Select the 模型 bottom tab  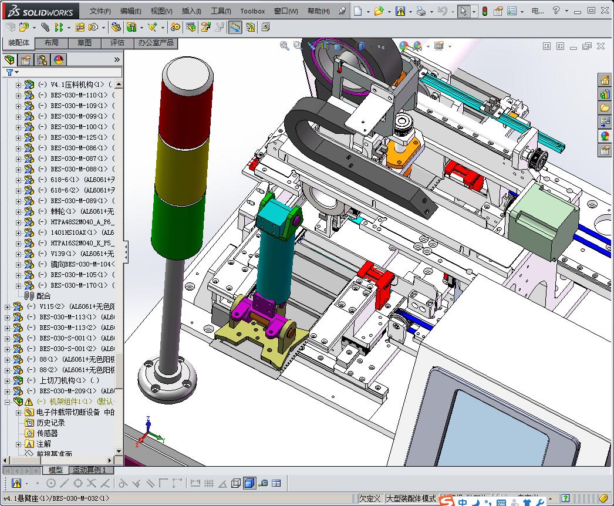pos(56,470)
